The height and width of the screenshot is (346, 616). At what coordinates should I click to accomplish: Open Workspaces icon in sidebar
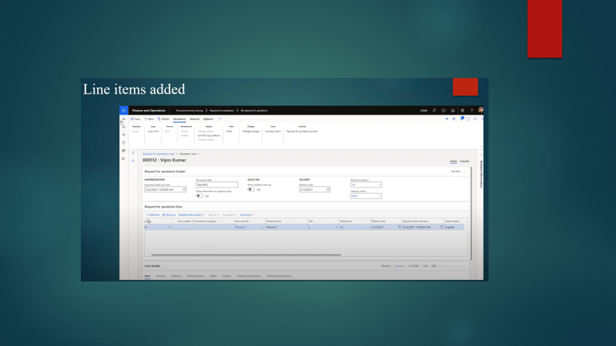click(124, 151)
